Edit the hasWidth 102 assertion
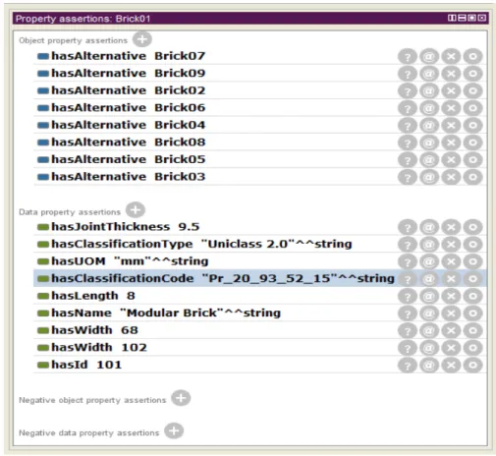The height and width of the screenshot is (456, 496). [x=473, y=348]
